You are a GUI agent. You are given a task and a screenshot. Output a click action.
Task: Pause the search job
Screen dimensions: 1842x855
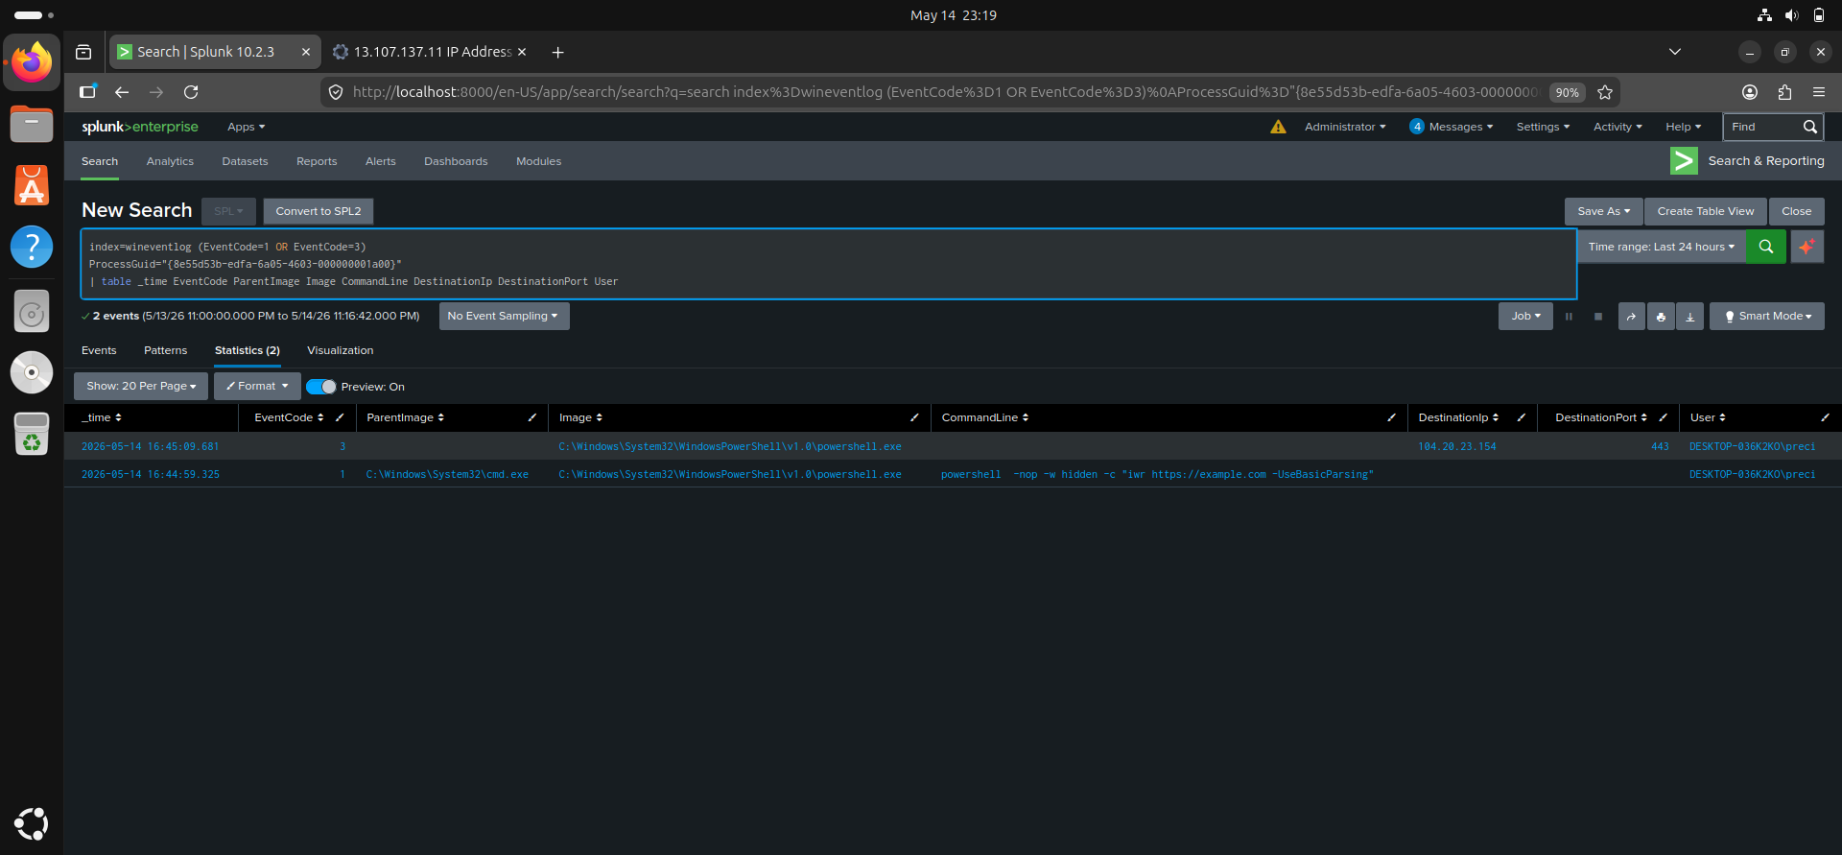pyautogui.click(x=1570, y=317)
